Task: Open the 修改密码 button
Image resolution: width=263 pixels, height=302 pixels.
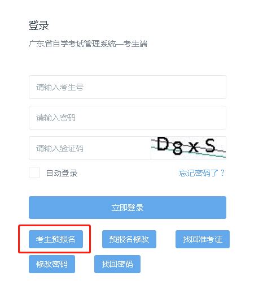Action: [52, 264]
